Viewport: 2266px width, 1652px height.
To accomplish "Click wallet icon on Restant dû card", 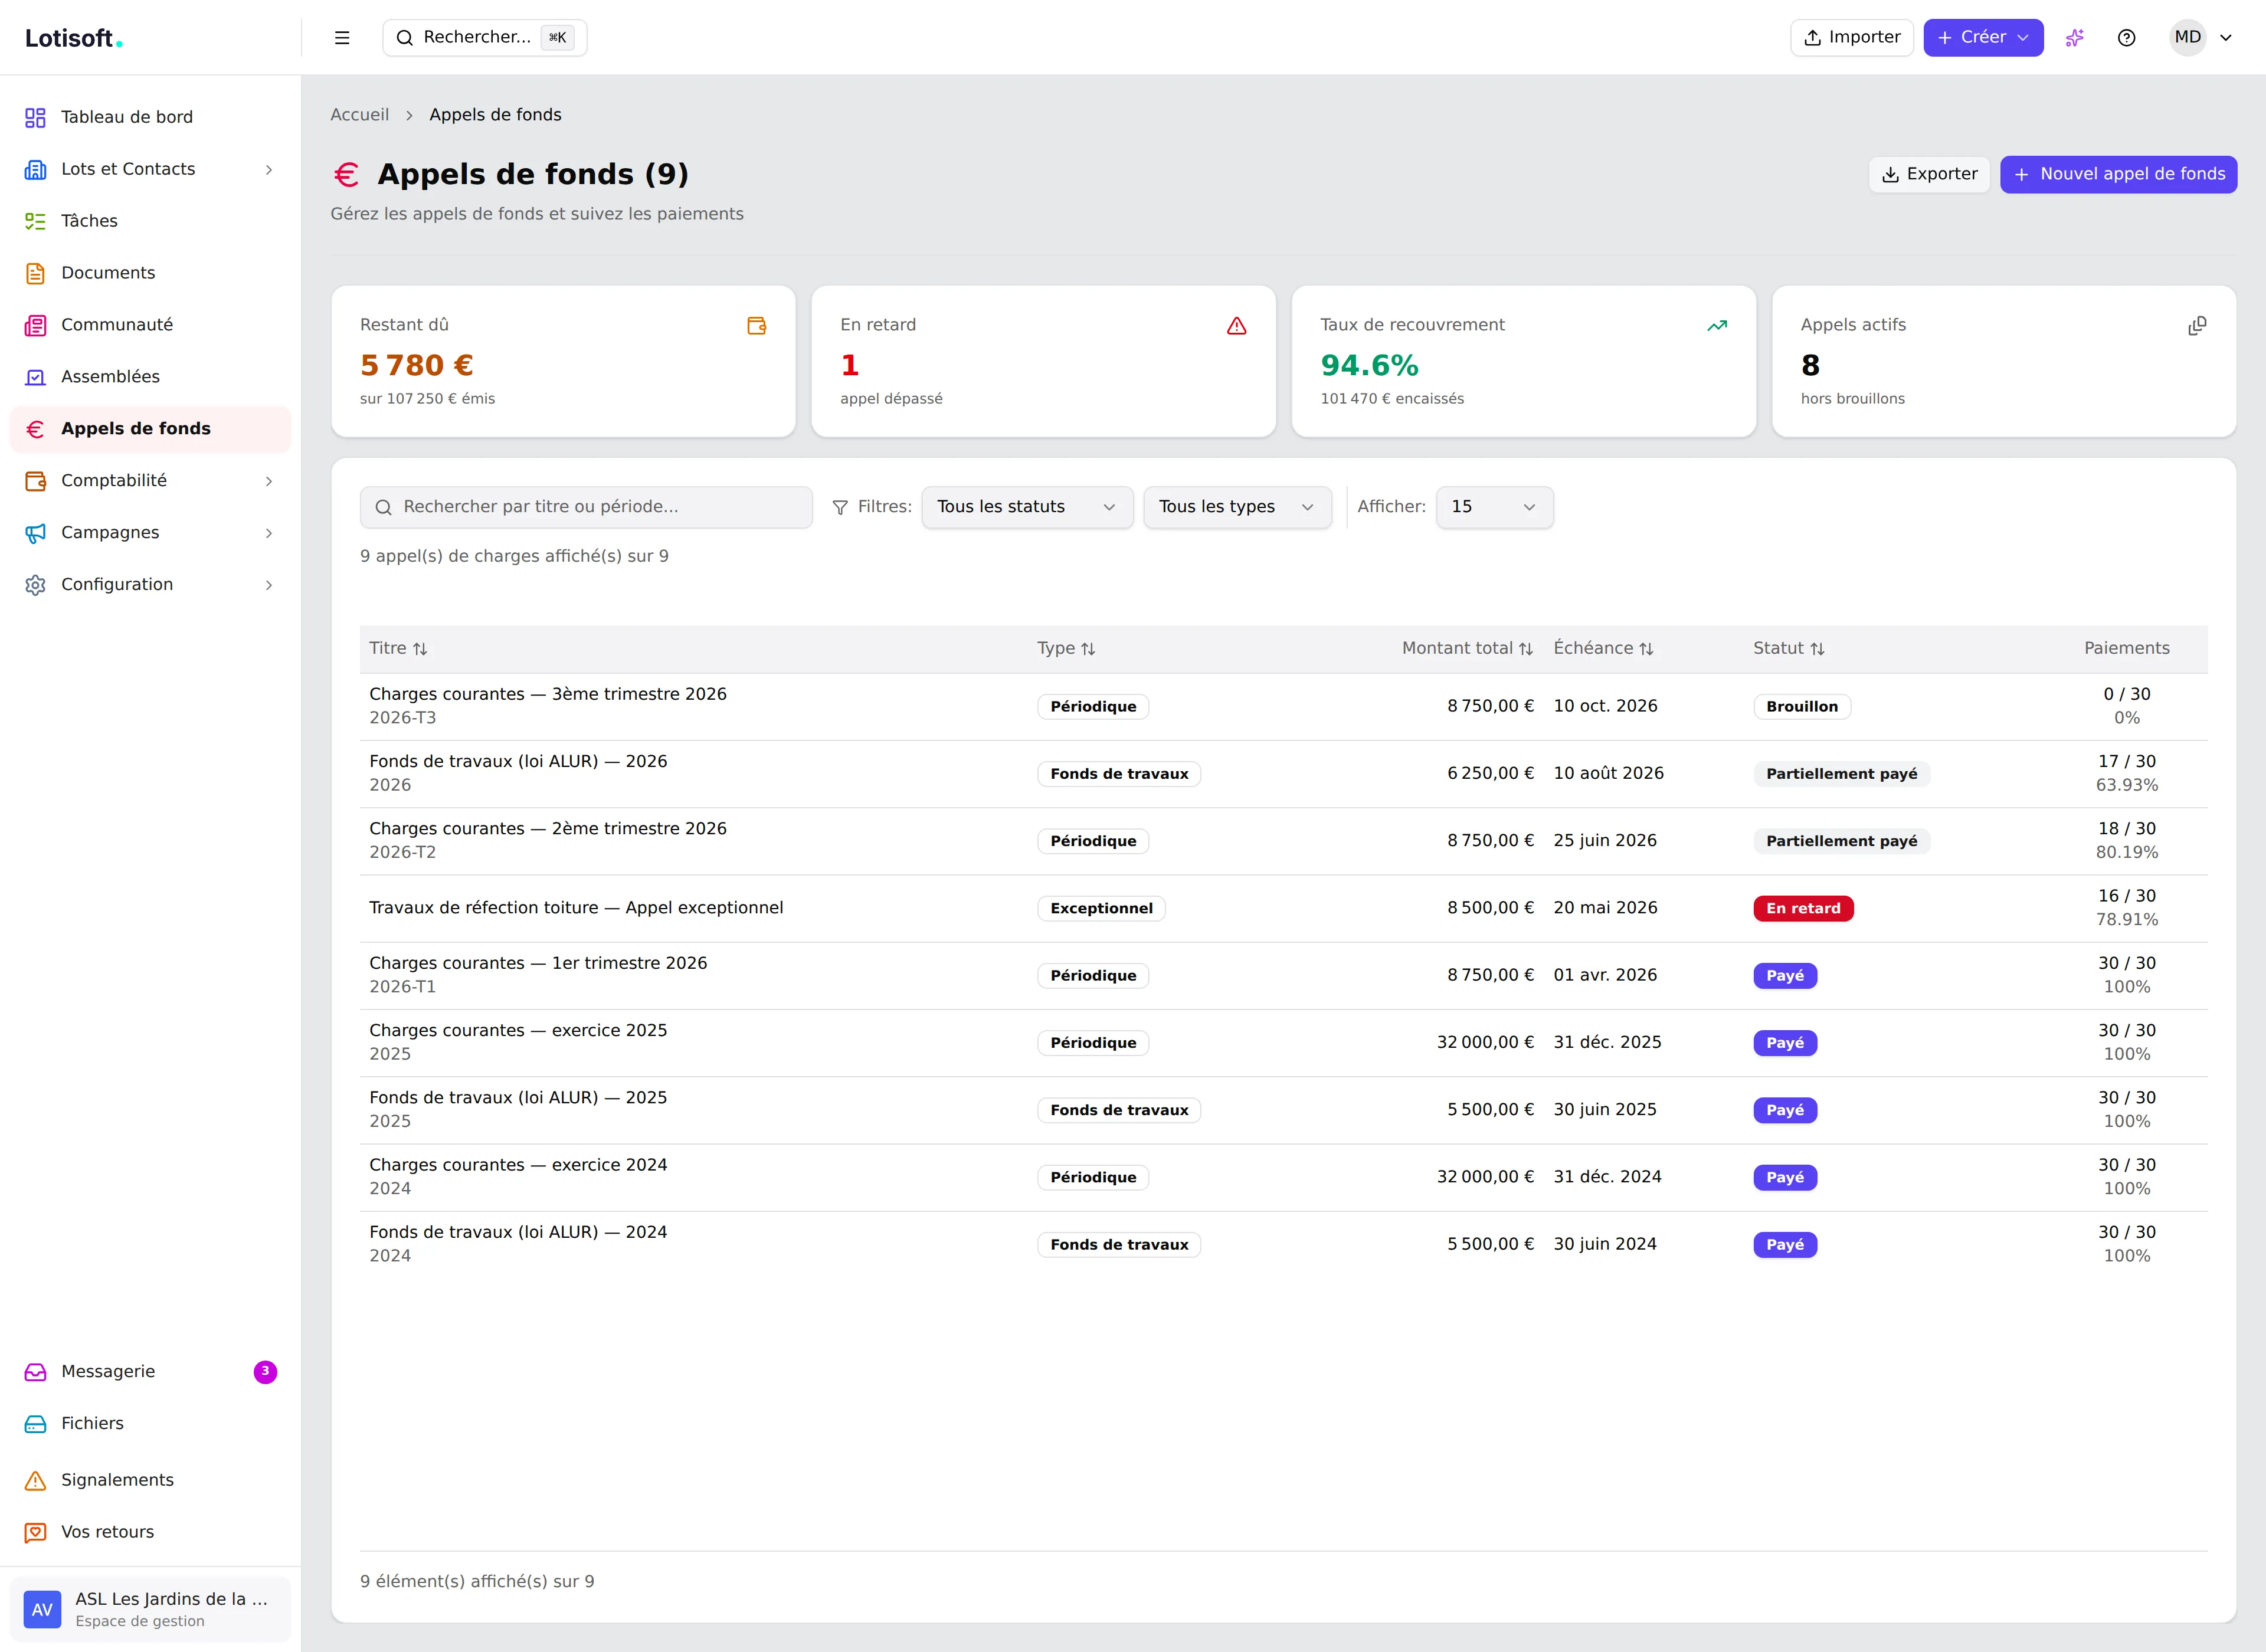I will click(757, 326).
